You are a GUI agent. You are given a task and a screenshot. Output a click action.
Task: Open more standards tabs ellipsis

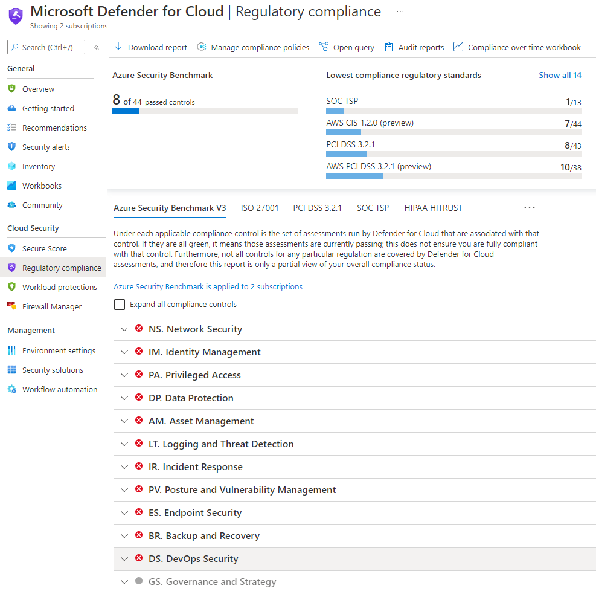[530, 208]
